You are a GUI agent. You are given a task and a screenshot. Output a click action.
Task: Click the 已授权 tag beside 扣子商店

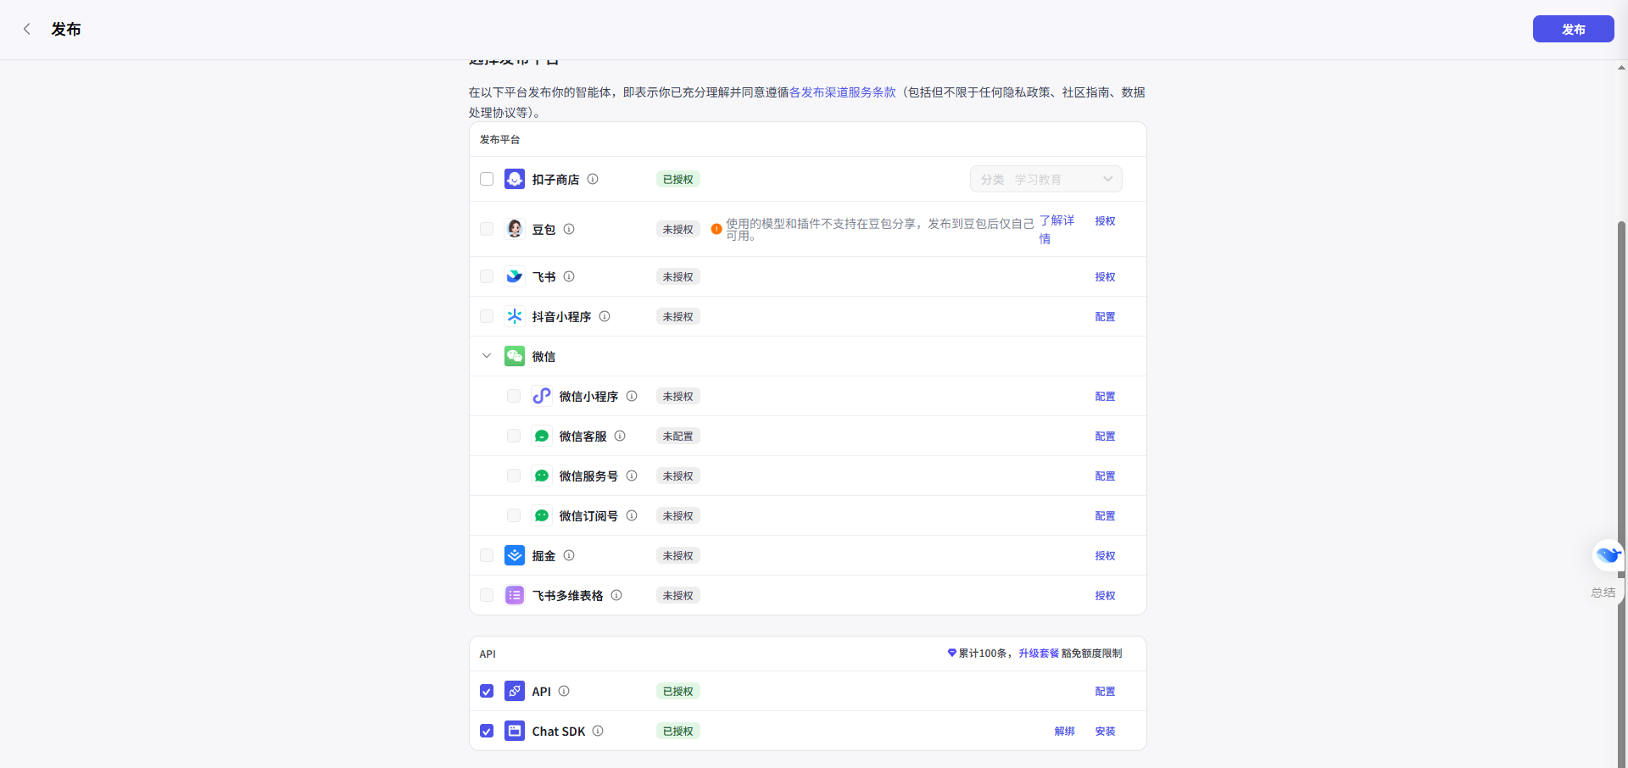678,179
